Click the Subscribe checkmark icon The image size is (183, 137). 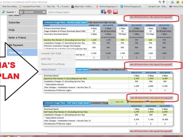[x=112, y=102]
